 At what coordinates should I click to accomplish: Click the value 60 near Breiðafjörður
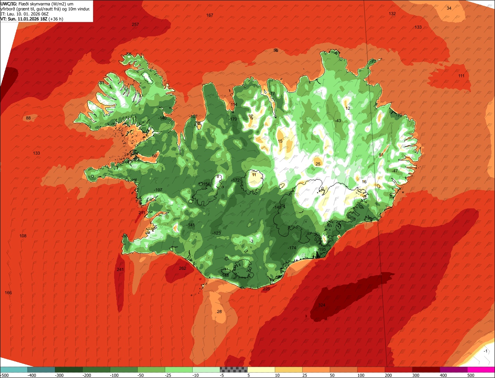click(x=154, y=156)
